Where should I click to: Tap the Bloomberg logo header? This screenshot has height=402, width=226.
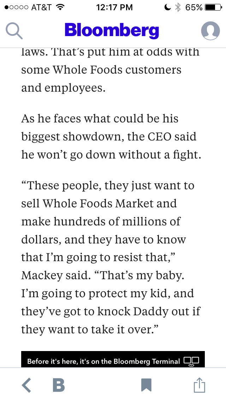point(112,31)
